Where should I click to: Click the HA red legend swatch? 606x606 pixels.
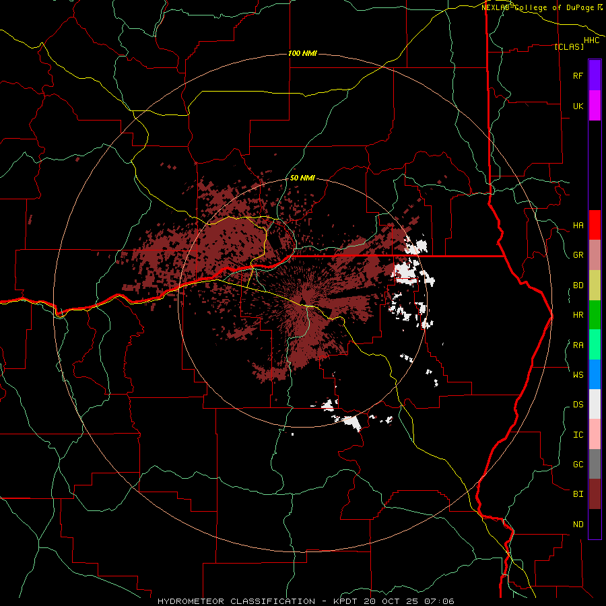click(x=595, y=225)
